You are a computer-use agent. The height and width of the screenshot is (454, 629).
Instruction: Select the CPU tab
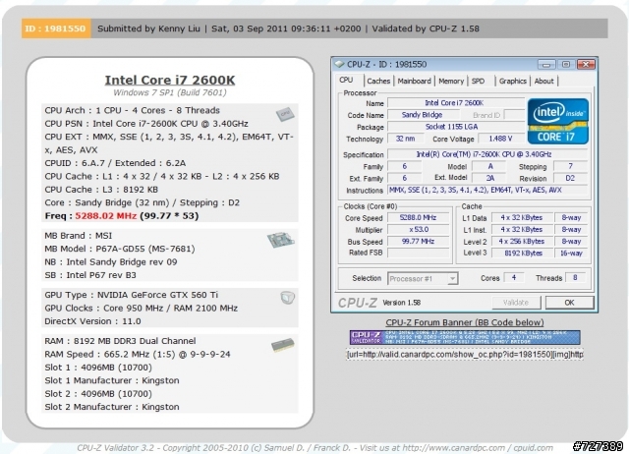point(346,81)
